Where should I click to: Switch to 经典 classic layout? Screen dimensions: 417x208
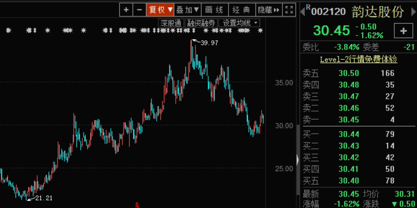coord(242,10)
